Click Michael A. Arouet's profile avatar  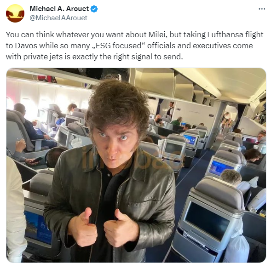coord(15,13)
